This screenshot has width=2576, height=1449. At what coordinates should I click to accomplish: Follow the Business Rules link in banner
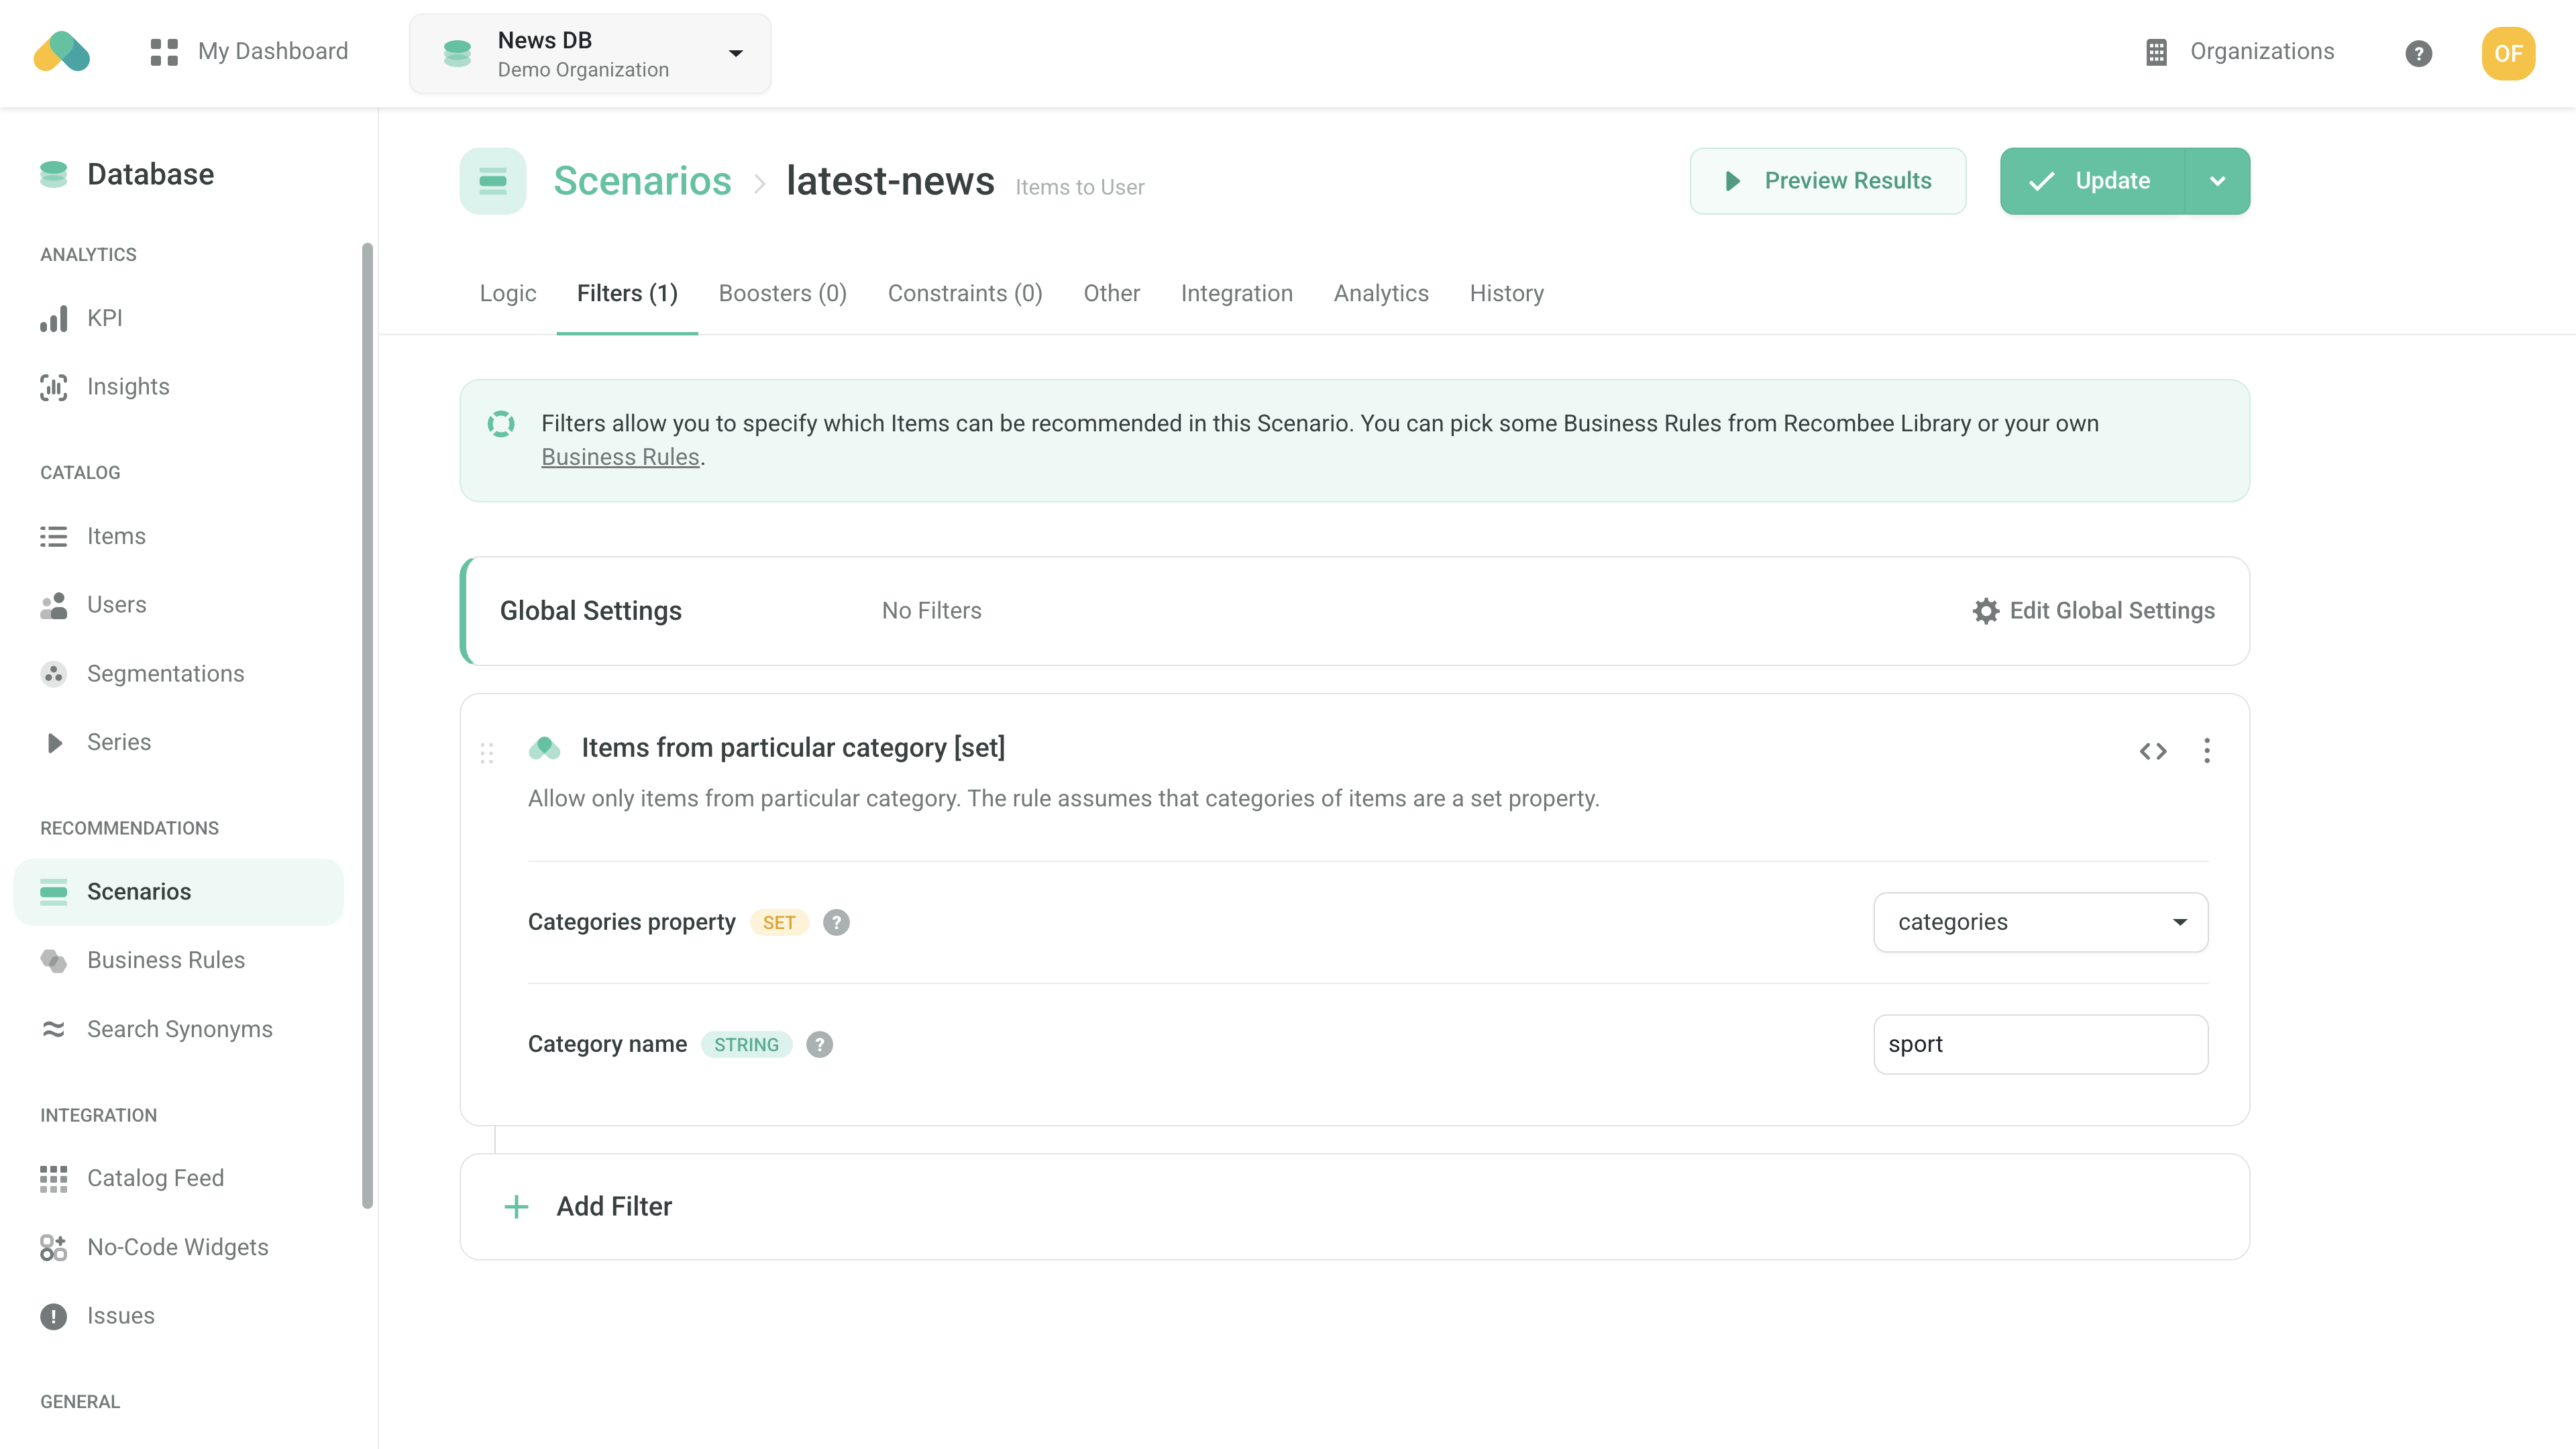pyautogui.click(x=620, y=457)
